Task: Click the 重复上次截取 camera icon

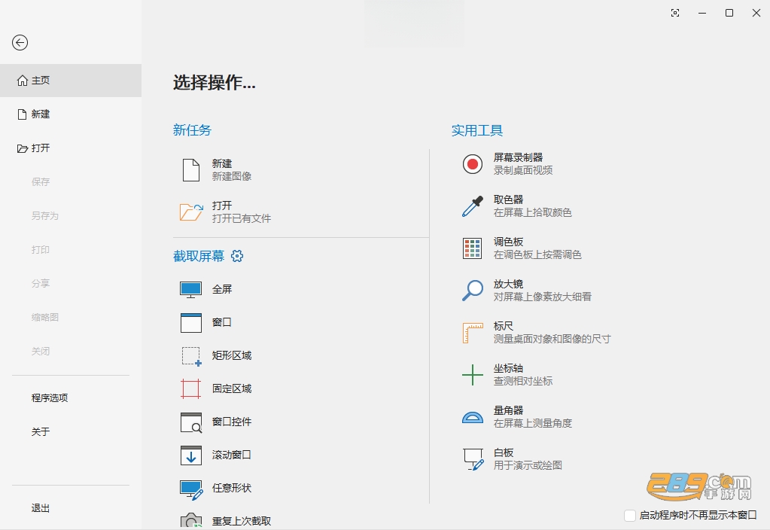Action: pyautogui.click(x=191, y=521)
